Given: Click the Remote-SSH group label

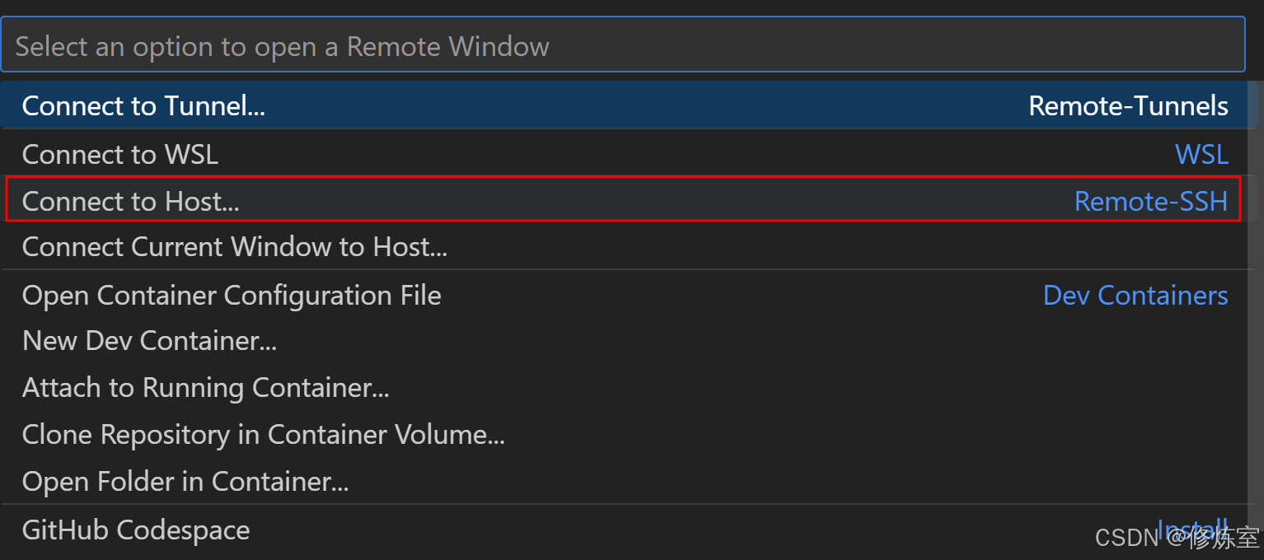Looking at the screenshot, I should point(1150,201).
